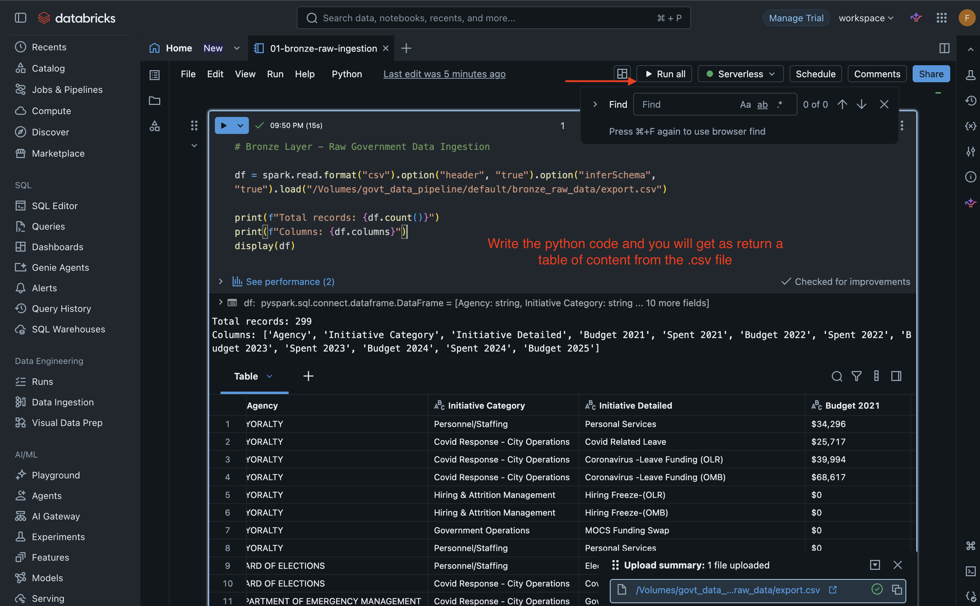Open results table column options icon
Screen dimensions: 980x606
pyautogui.click(x=876, y=376)
